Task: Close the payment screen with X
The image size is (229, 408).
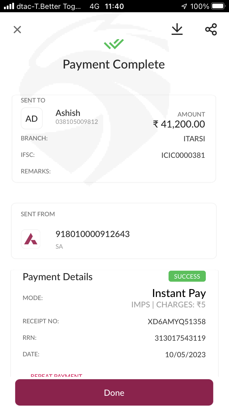Action: point(17,30)
